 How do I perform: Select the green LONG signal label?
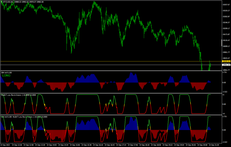click(6, 76)
